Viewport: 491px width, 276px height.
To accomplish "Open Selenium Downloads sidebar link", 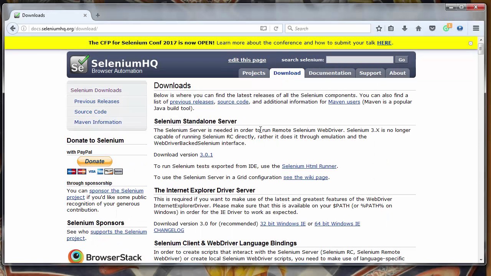I will pos(96,90).
